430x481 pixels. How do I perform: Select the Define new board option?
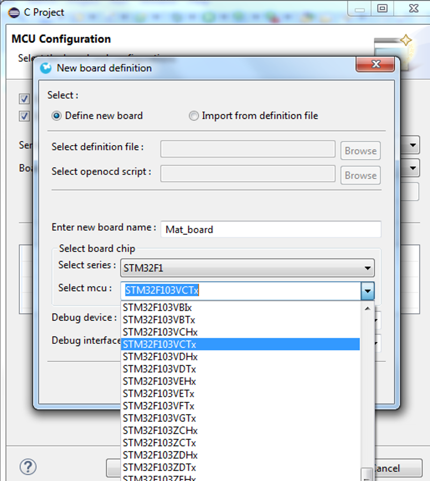point(56,116)
